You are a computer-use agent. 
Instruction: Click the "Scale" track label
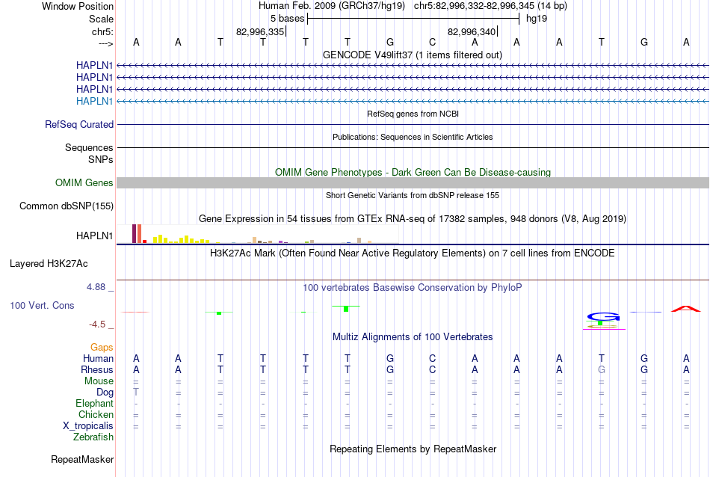[x=101, y=19]
